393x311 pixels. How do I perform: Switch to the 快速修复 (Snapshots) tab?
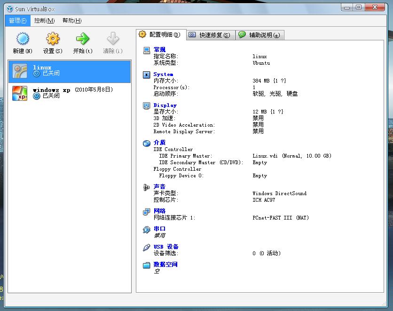[x=211, y=35]
